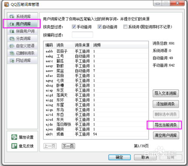Sort by the 词条 column header
Viewport: 188px width, 166px height.
(64, 45)
